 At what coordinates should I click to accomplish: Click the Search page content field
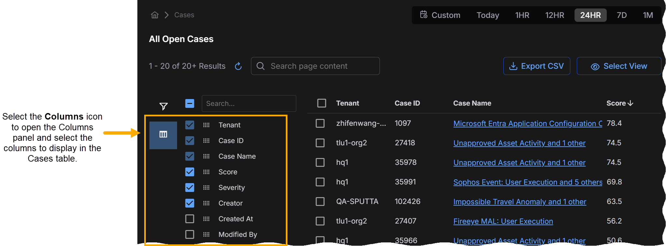coord(315,66)
